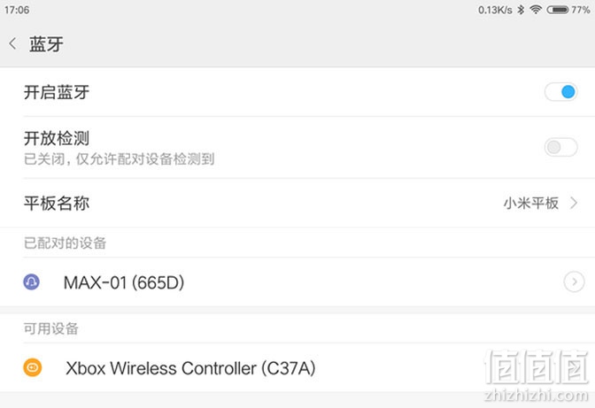595x408 pixels.
Task: Tap the 0.13K/s network speed indicator
Action: (x=495, y=10)
